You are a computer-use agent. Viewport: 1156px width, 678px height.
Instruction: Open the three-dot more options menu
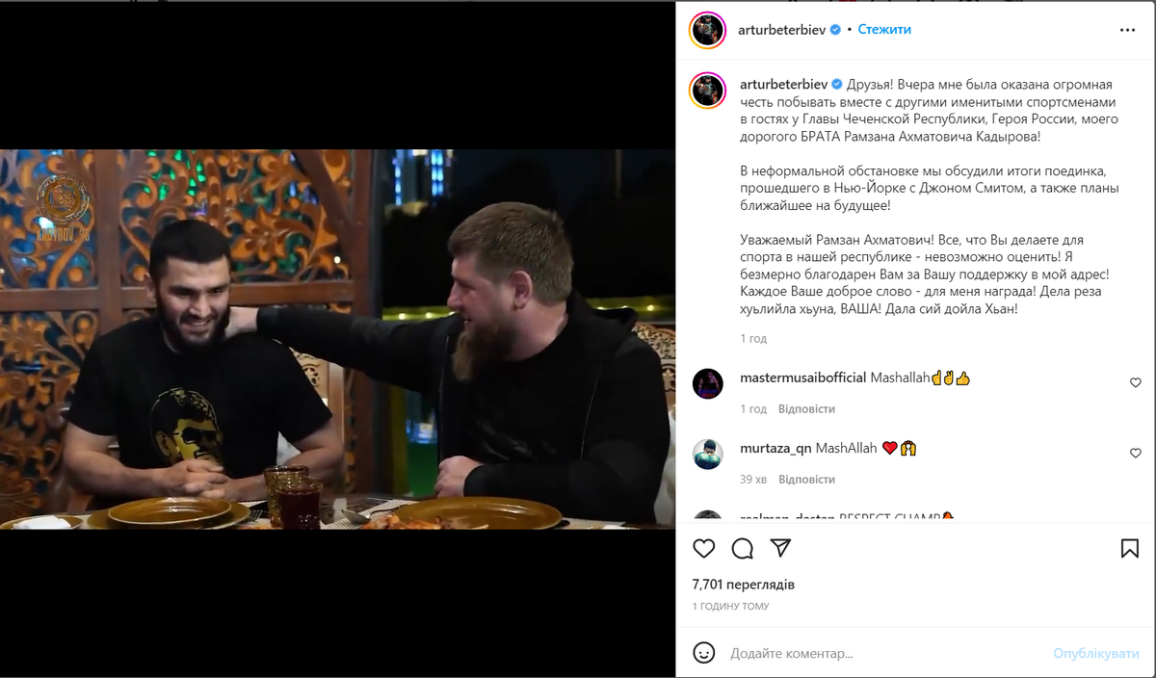(x=1127, y=30)
